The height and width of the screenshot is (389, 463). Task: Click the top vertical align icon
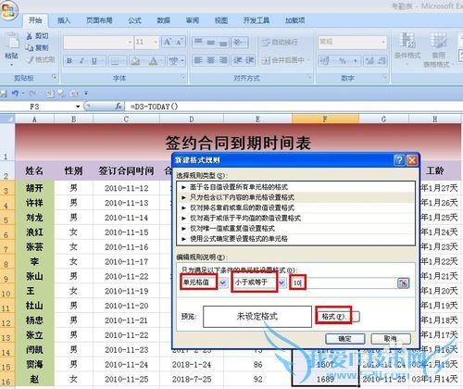point(198,42)
